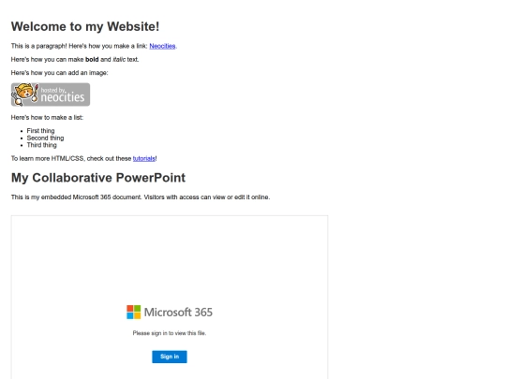This screenshot has height=379, width=506.
Task: Click the 'To learn more HTML/CSS' sentence
Action: point(84,158)
